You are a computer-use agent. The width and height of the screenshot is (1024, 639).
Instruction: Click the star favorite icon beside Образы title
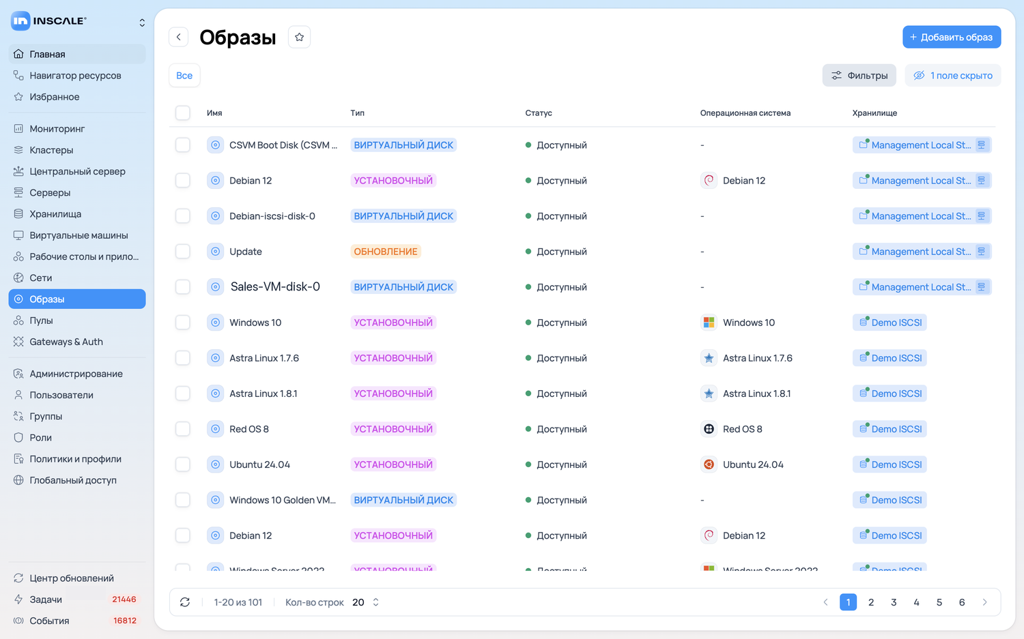[x=299, y=37]
